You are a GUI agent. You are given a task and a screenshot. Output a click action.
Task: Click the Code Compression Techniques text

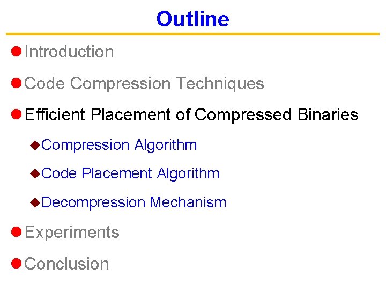144,84
